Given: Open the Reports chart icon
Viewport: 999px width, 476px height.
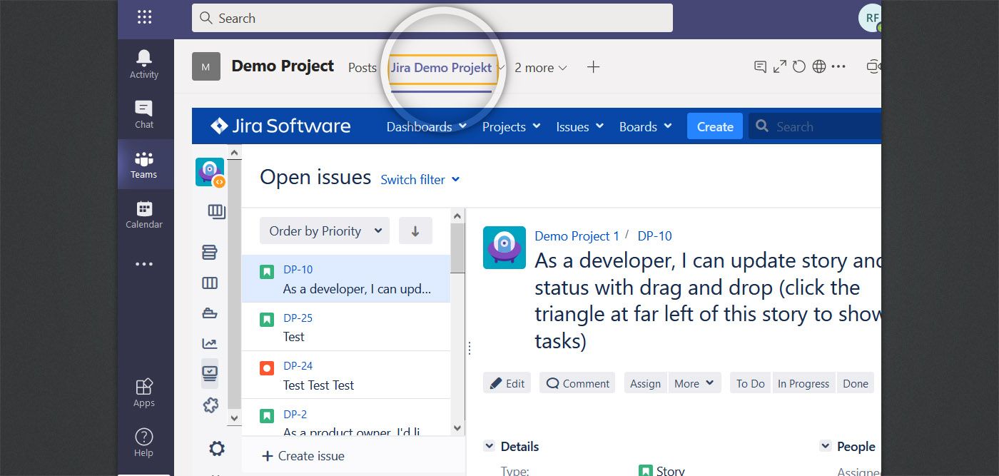Looking at the screenshot, I should tap(210, 344).
